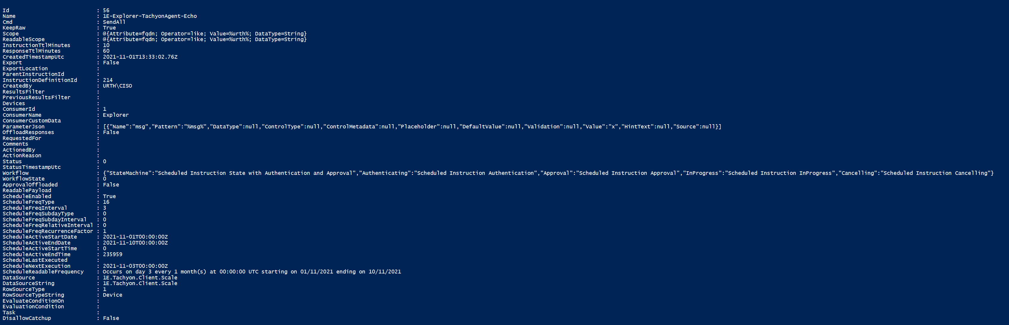Click the Id value 56
This screenshot has height=325, width=1009.
pyautogui.click(x=106, y=10)
